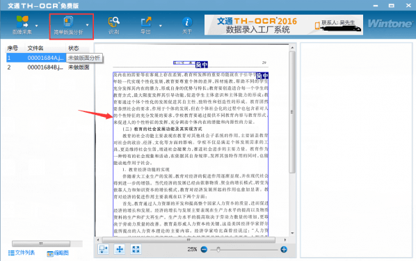Click the preview vertical scrollbar down arrow
416x261 pixels.
292,233
